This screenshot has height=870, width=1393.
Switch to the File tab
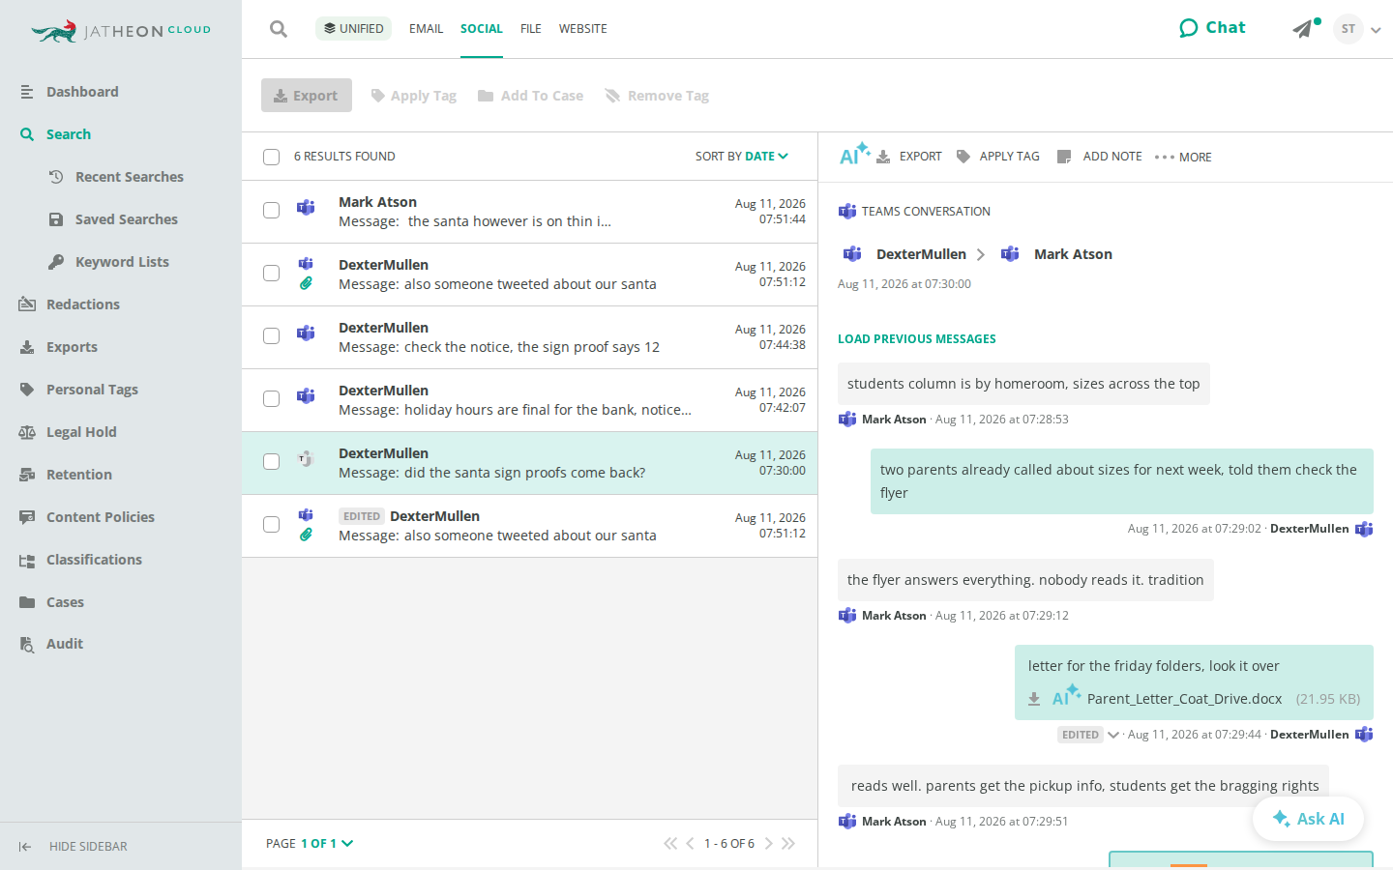pos(530,29)
